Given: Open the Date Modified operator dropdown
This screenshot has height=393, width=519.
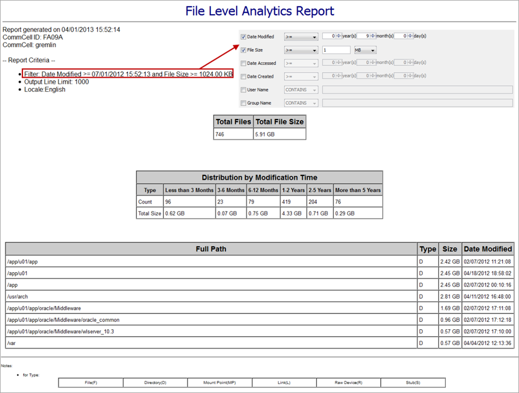Looking at the screenshot, I should (301, 37).
